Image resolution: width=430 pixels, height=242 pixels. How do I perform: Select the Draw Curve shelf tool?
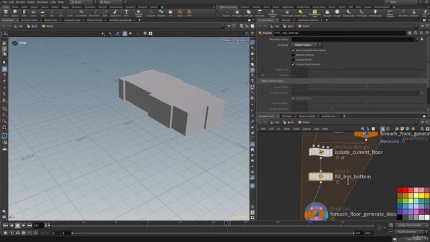(94, 13)
